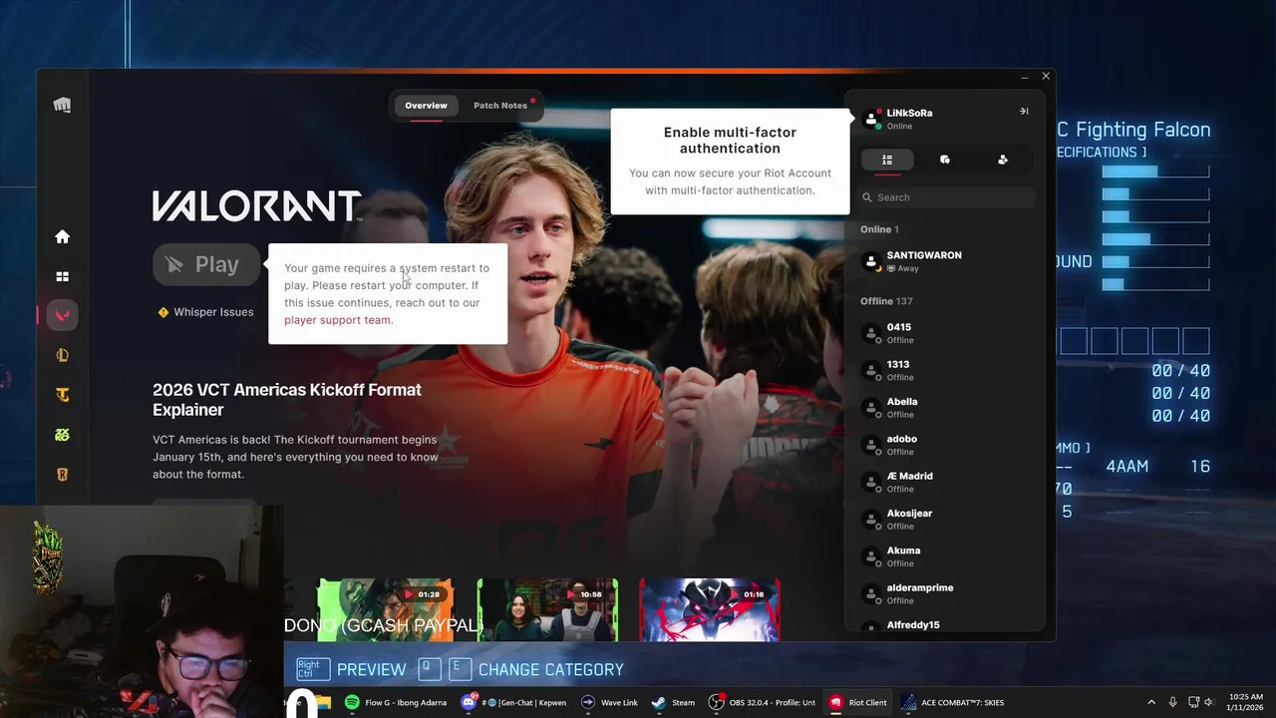Open the chat messages tab icon

(x=945, y=160)
